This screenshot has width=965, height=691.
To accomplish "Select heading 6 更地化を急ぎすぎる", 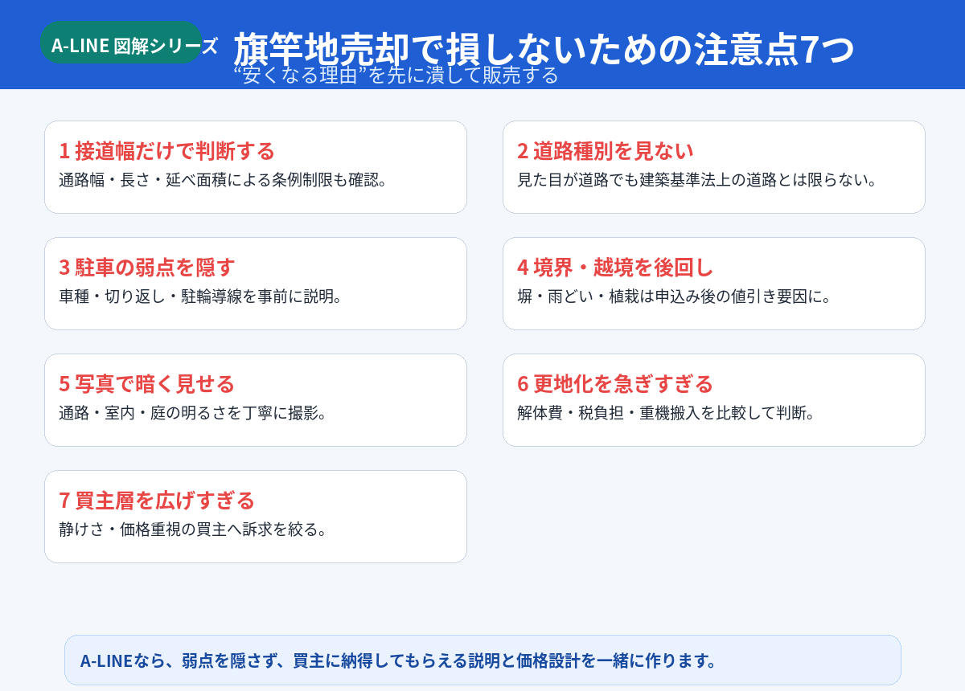I will (x=615, y=383).
